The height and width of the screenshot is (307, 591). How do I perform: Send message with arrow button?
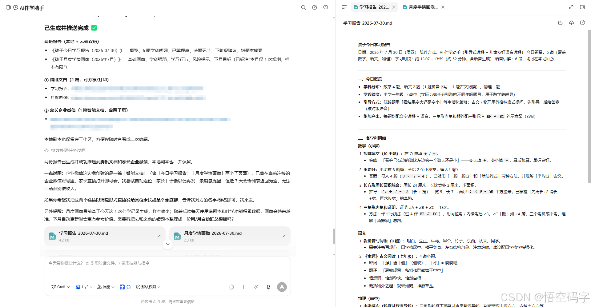282,287
